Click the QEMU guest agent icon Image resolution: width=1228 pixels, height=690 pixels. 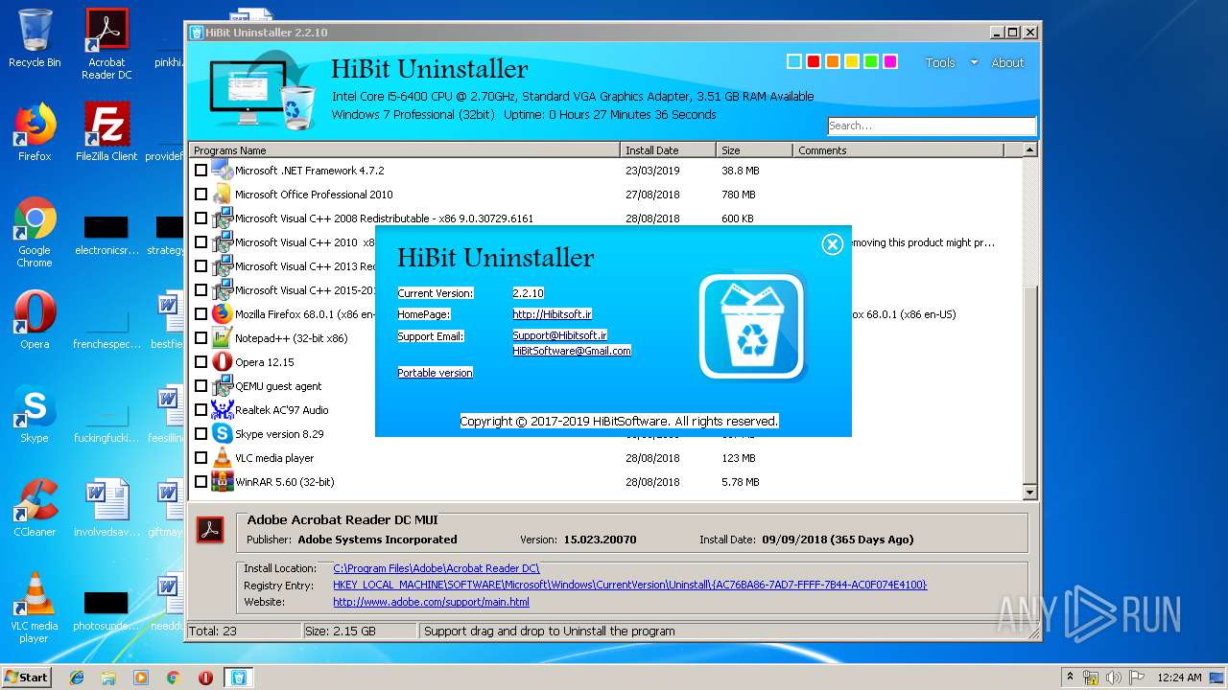(223, 385)
